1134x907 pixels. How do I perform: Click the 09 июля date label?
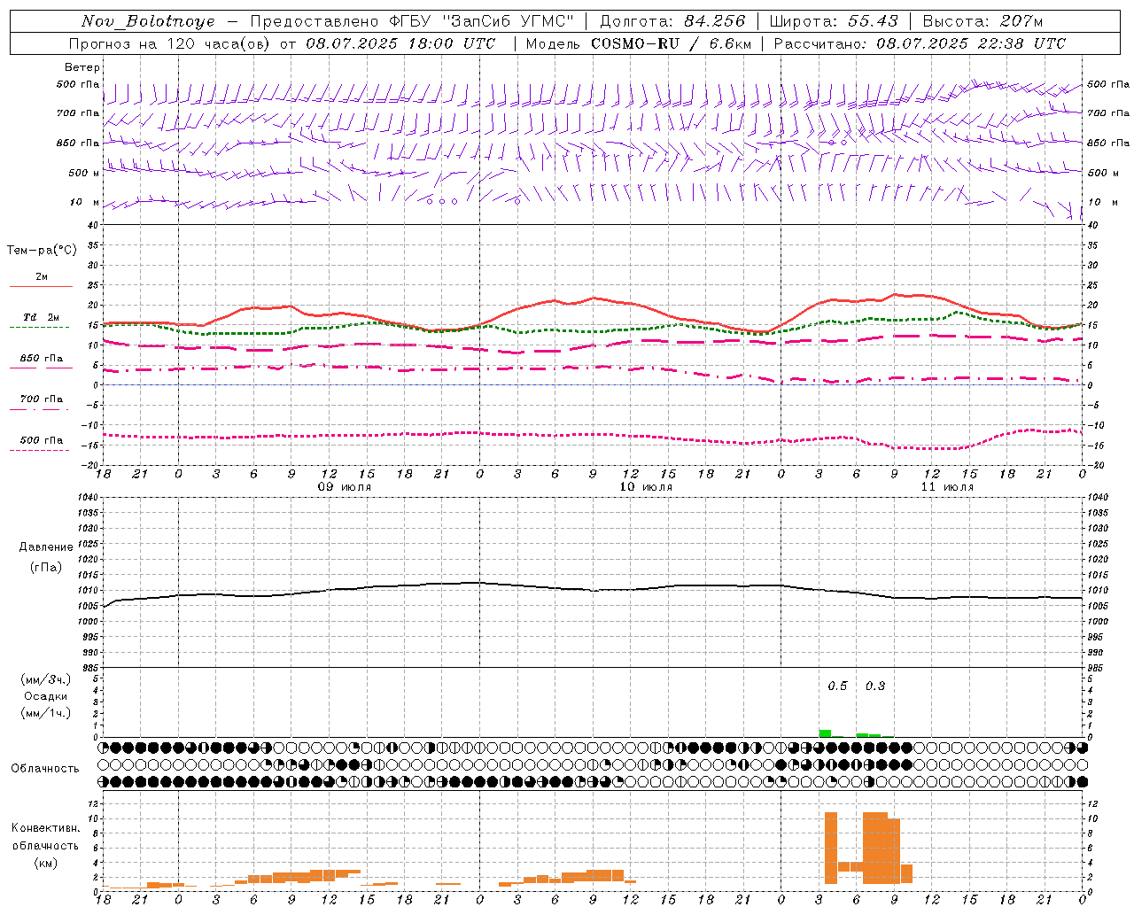345,487
